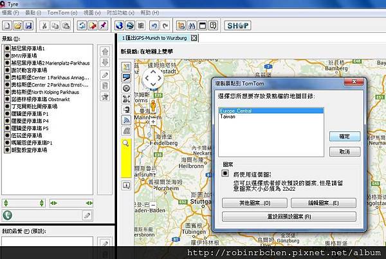Screen dimensions: 386x259
Task: Move selected waypoint down with arrow icon
Action: coord(105,62)
